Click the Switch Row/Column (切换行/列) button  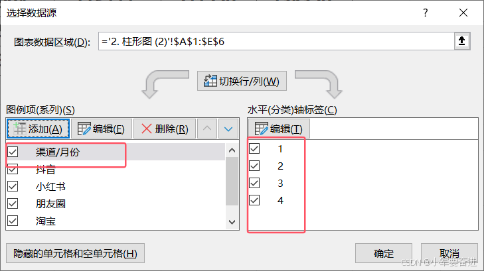(242, 81)
